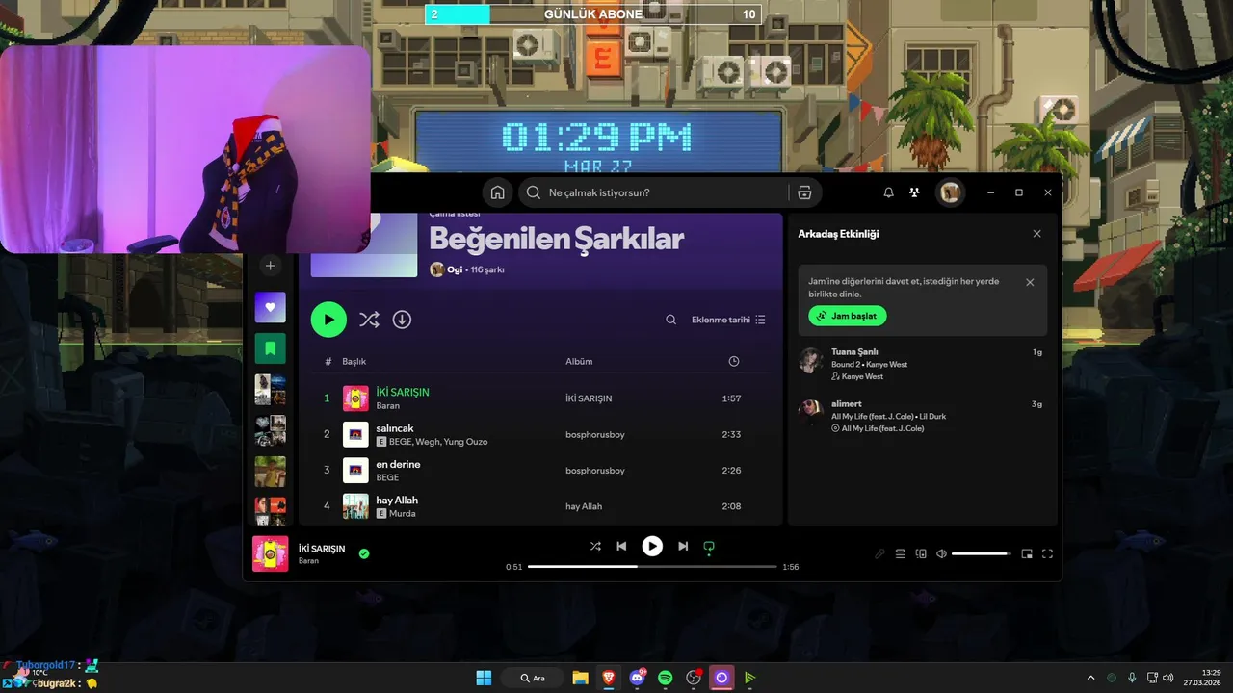Open the mini player icon
The height and width of the screenshot is (693, 1233).
click(x=1027, y=553)
